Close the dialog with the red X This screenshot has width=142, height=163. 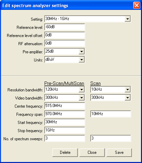coord(137,5)
